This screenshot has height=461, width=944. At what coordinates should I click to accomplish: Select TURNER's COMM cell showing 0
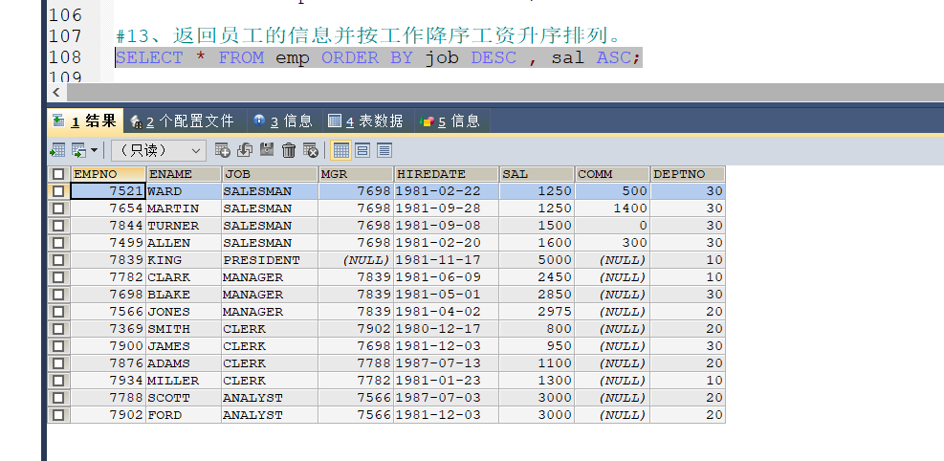612,226
